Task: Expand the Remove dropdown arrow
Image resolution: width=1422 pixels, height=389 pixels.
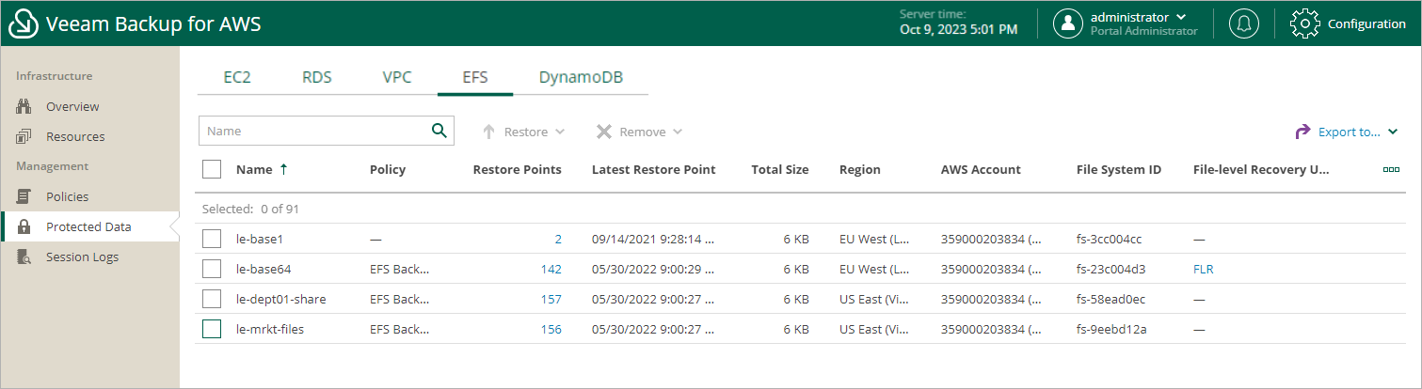Action: click(677, 132)
